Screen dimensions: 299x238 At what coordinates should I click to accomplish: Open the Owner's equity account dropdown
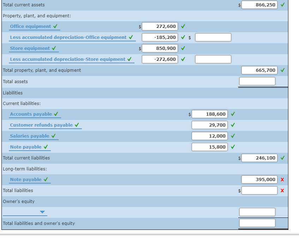42,212
